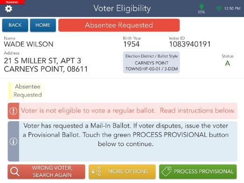Click the red exclamation warning icon
Viewport: 244px width, 183px height.
click(14, 111)
